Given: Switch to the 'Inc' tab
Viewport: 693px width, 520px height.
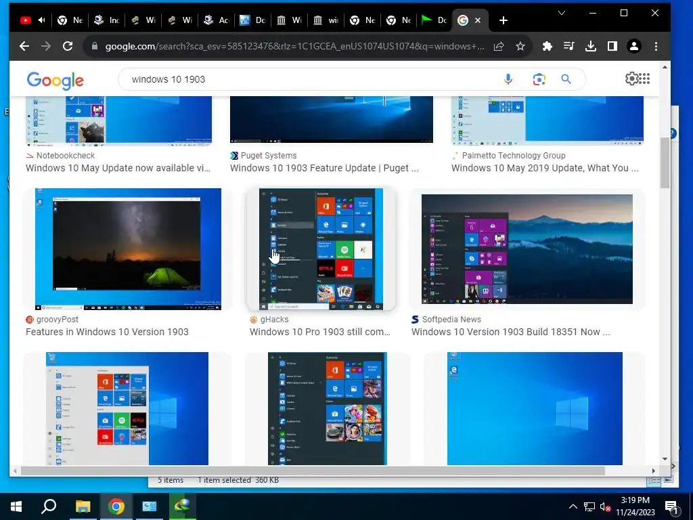Looking at the screenshot, I should coord(106,20).
